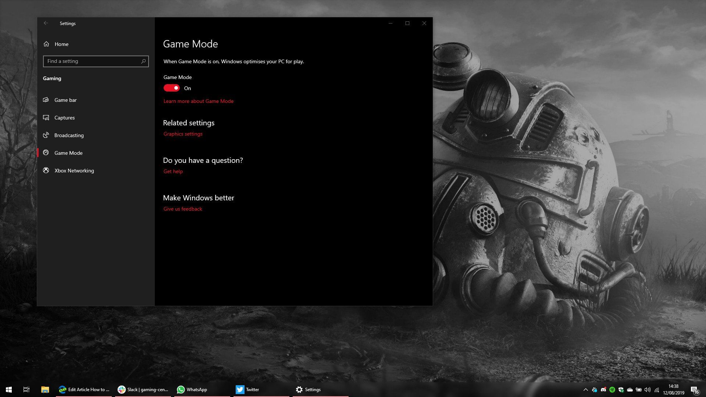Viewport: 706px width, 397px height.
Task: Click the Broadcasting icon in sidebar
Action: pos(46,135)
